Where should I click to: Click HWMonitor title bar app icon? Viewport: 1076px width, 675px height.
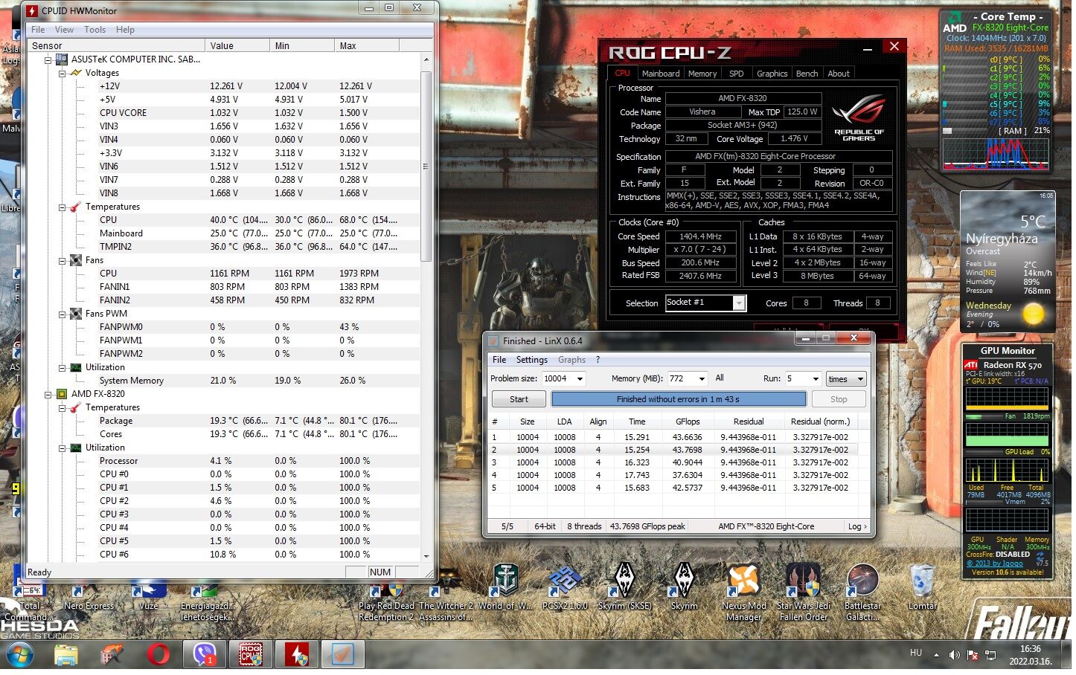point(33,10)
